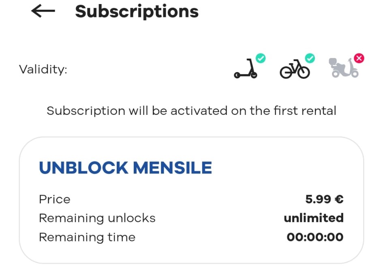This screenshot has height=271, width=383.
Task: Tap the unlimited unlocks value
Action: click(314, 218)
